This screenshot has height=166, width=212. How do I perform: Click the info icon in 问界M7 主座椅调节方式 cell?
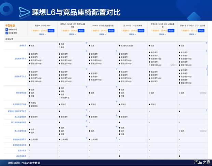(86, 51)
